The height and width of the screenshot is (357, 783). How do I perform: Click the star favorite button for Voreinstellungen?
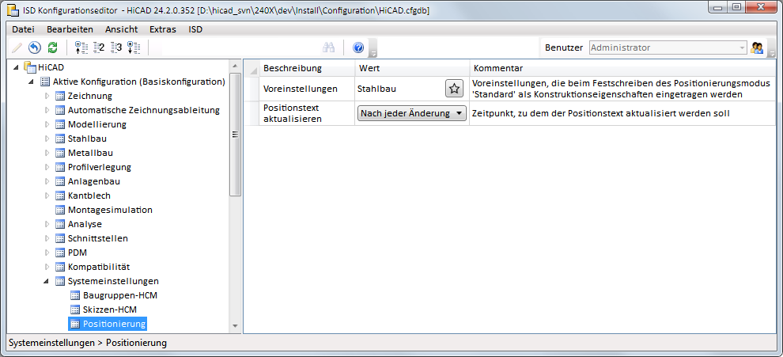(x=454, y=89)
